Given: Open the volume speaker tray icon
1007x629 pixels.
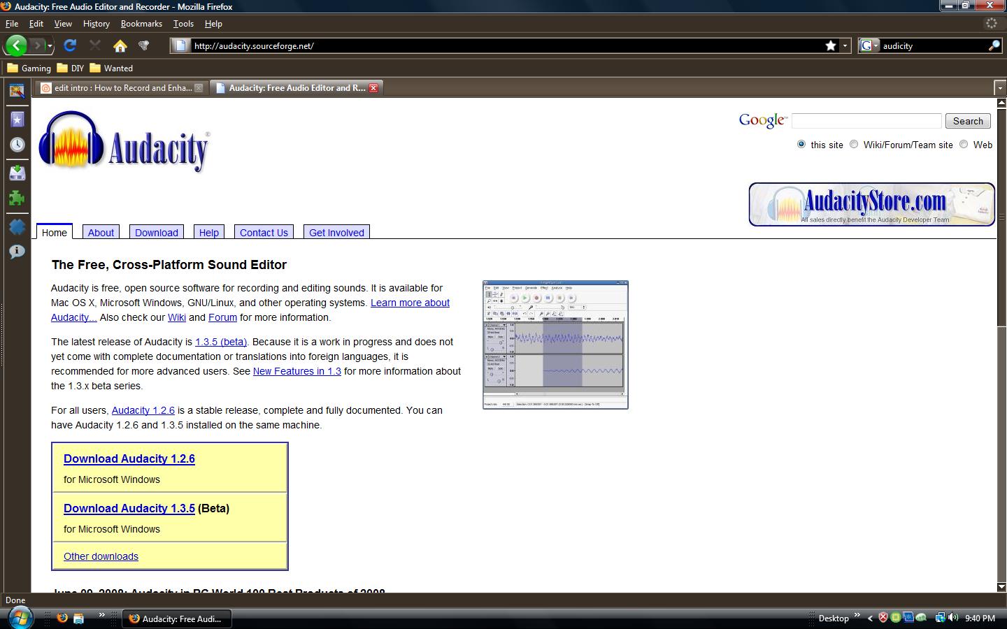Looking at the screenshot, I should point(952,618).
